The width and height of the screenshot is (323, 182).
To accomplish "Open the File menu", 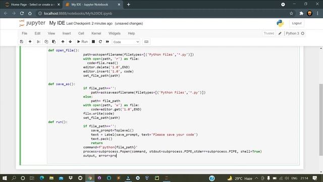I will coord(25,33).
